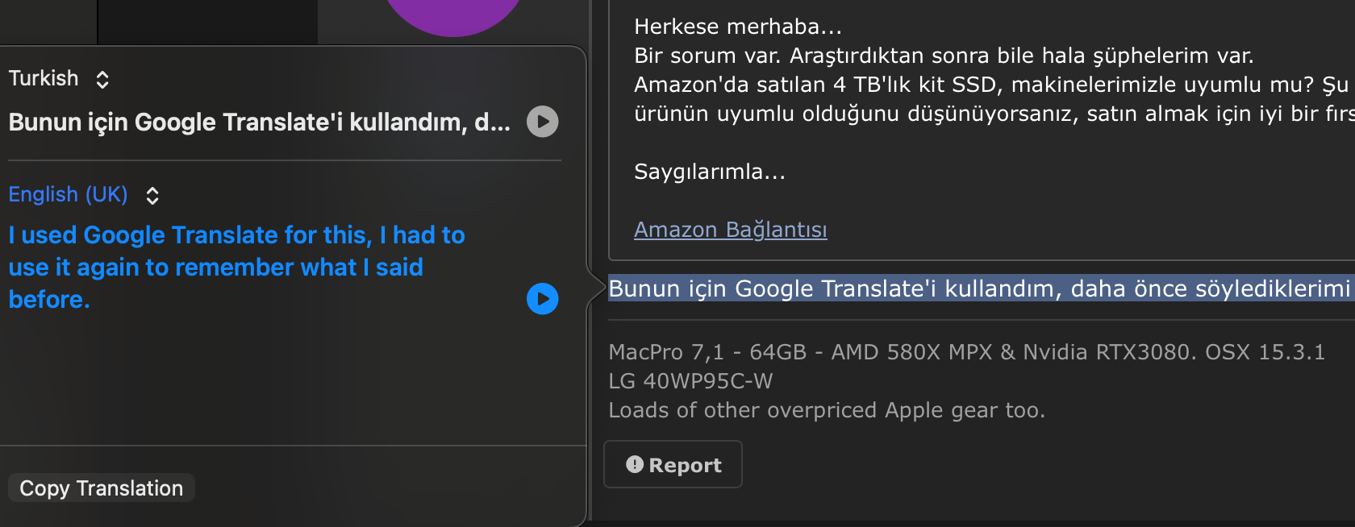
Task: Click the blue English translation text
Action: coord(236,267)
